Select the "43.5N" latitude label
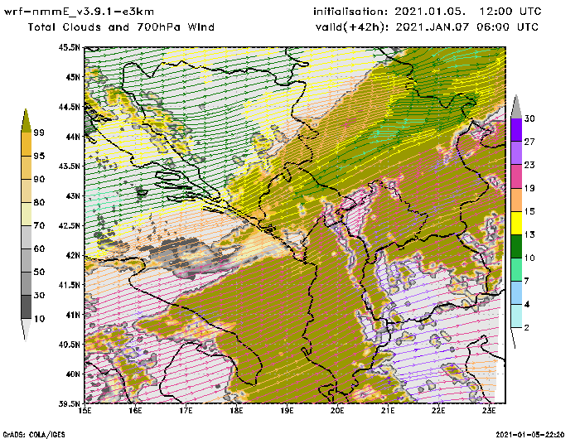This screenshot has height=439, width=580. (69, 166)
